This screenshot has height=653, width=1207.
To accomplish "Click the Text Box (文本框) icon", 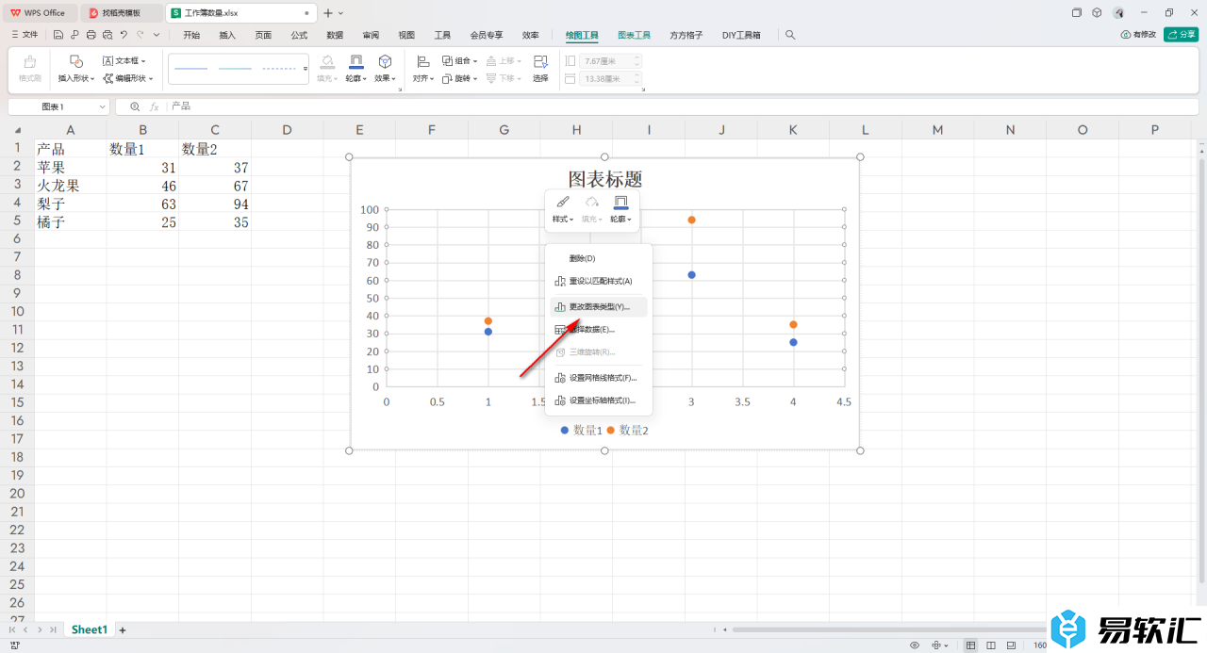I will pyautogui.click(x=108, y=60).
